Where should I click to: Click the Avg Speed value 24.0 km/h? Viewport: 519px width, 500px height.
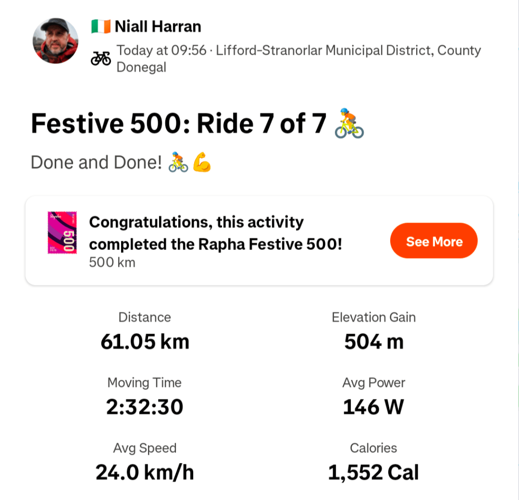click(x=144, y=473)
